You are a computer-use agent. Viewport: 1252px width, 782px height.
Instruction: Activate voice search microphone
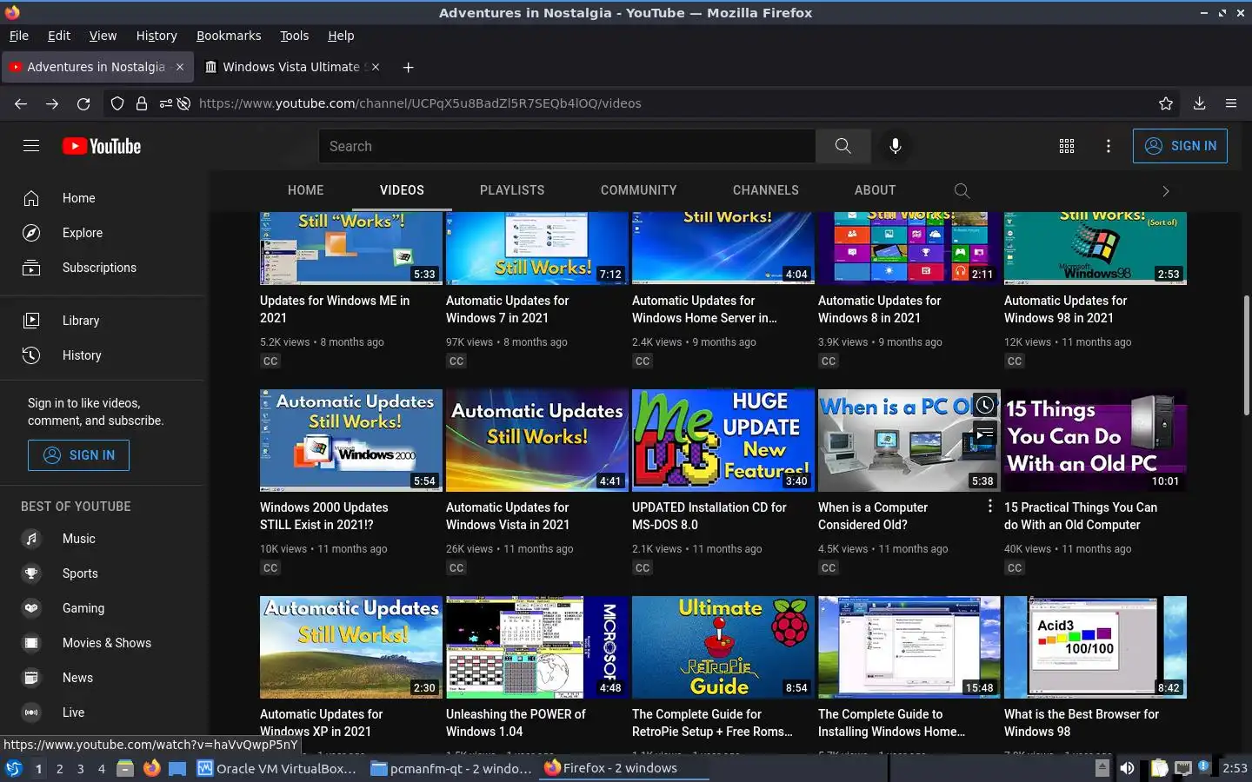point(895,146)
